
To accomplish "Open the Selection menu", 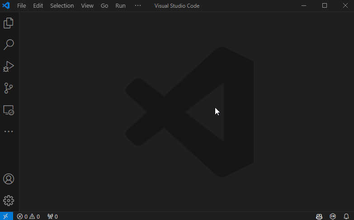I will click(x=62, y=5).
